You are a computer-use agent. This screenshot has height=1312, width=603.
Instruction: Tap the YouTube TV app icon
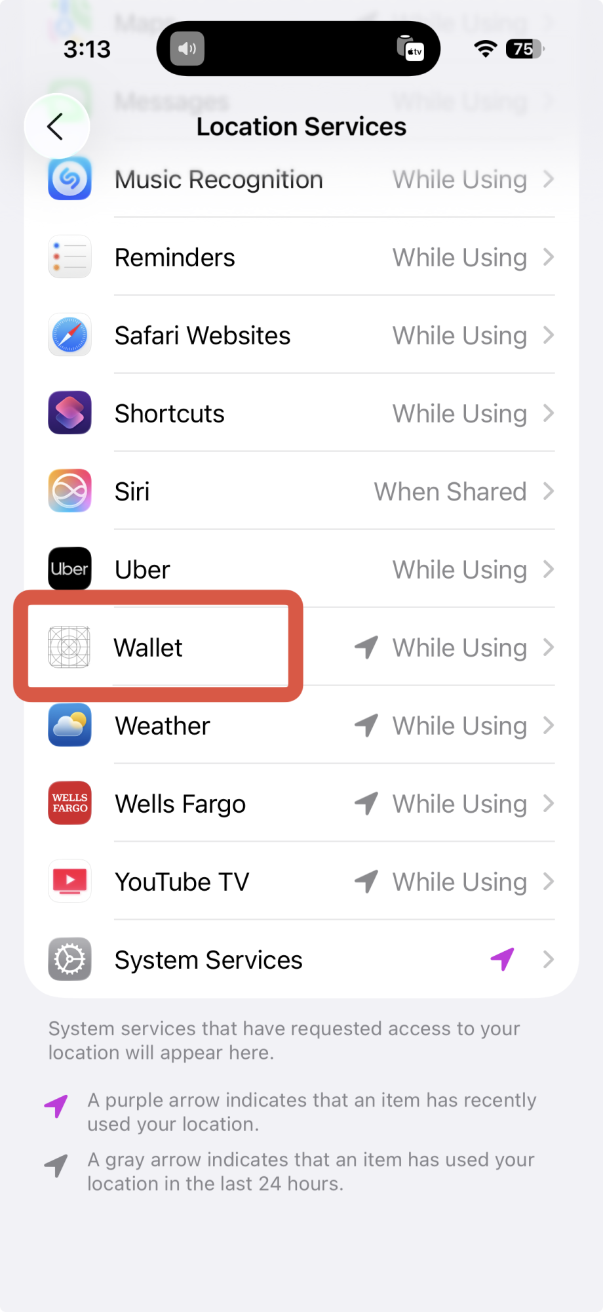[69, 881]
